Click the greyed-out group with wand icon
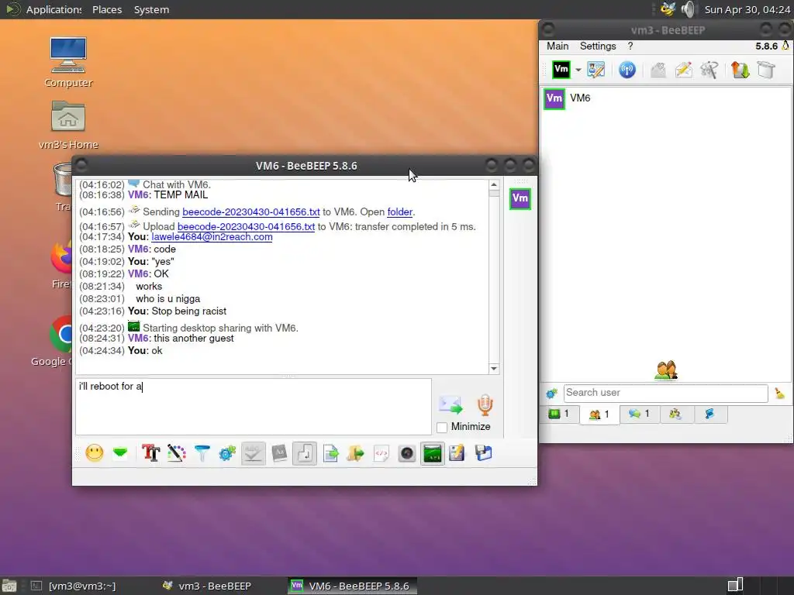This screenshot has height=595, width=794. 709,69
